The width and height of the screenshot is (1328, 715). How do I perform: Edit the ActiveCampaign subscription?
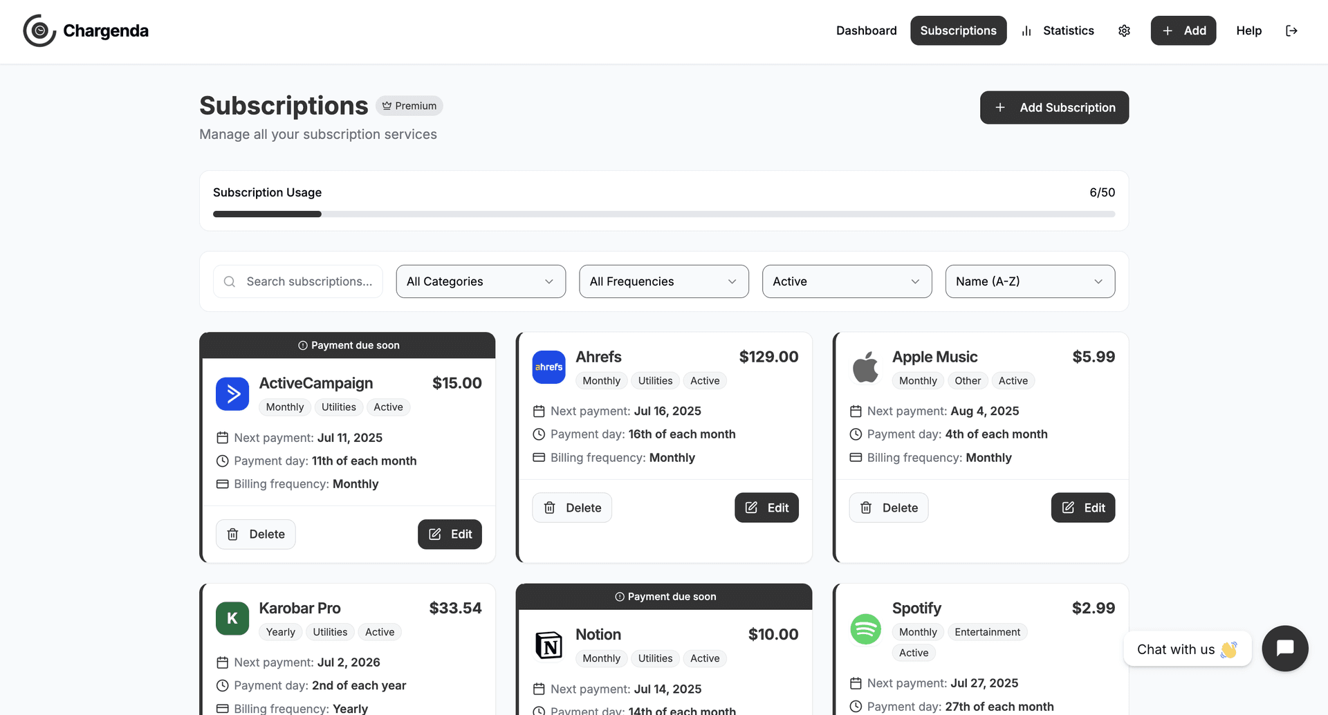tap(450, 535)
